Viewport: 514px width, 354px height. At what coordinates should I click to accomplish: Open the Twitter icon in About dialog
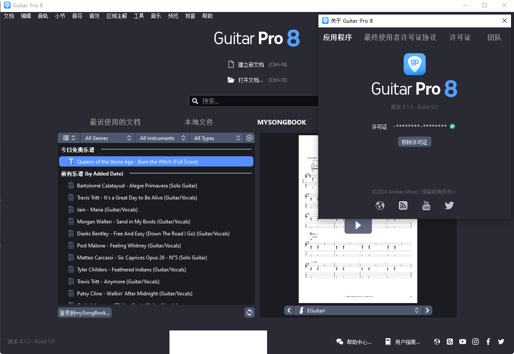449,205
